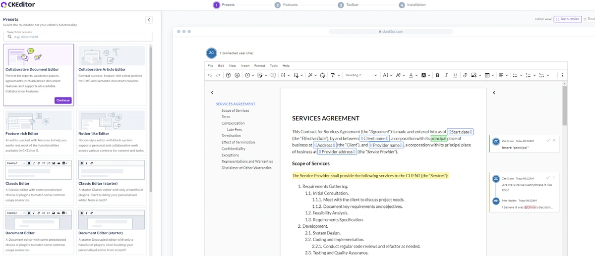The image size is (595, 256).
Task: Click the insert image icon
Action: [x=474, y=75]
